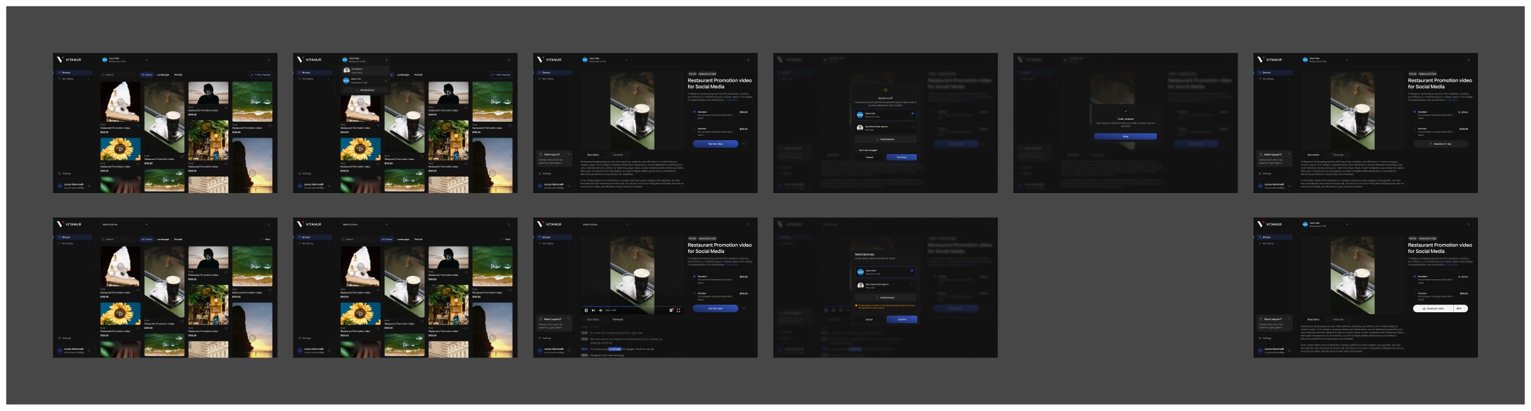
Task: Select the fully visible All Videos tab near "1 Filter Applied"
Action: [147, 75]
